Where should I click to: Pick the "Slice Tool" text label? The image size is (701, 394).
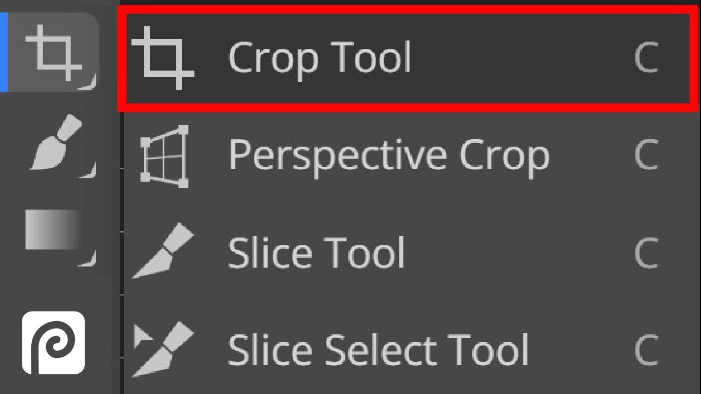tap(317, 253)
